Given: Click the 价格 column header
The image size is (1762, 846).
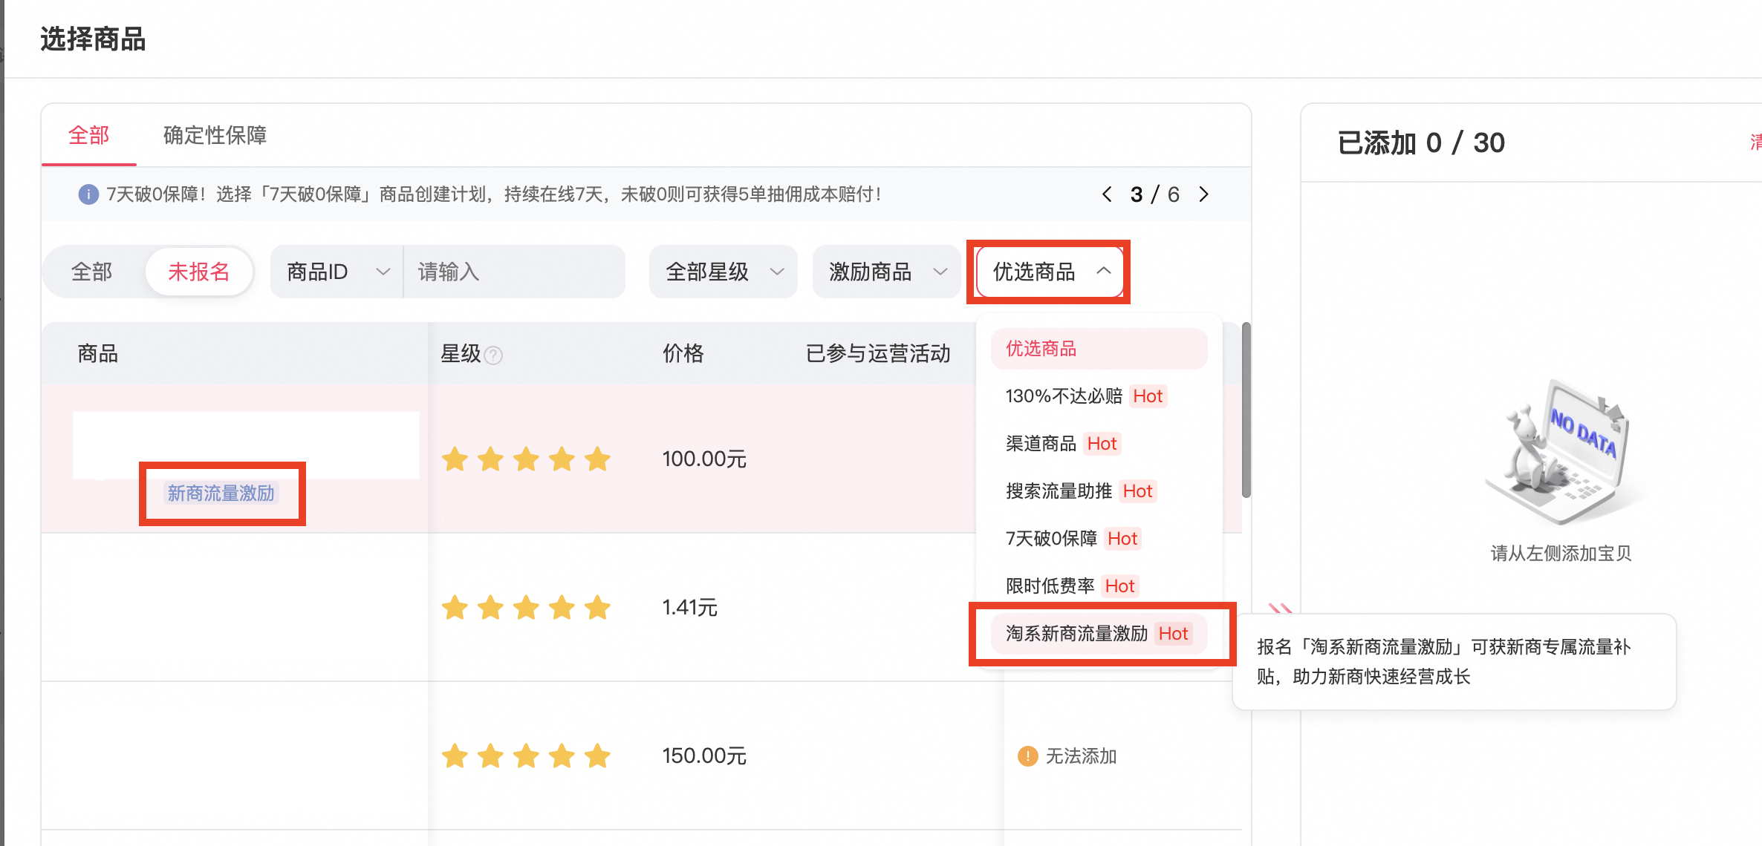Looking at the screenshot, I should click(x=683, y=353).
